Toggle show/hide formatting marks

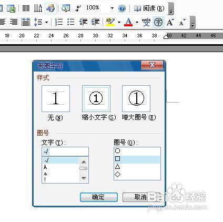click(78, 8)
